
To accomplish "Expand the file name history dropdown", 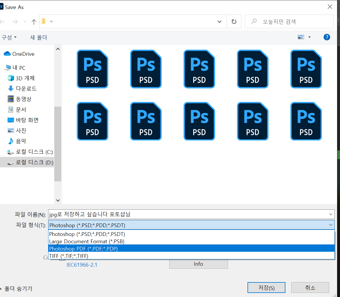I will (x=331, y=214).
